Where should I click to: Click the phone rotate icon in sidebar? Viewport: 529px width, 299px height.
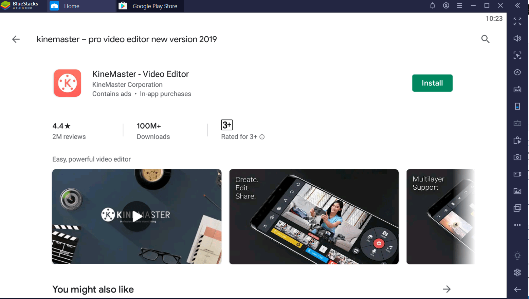click(517, 106)
